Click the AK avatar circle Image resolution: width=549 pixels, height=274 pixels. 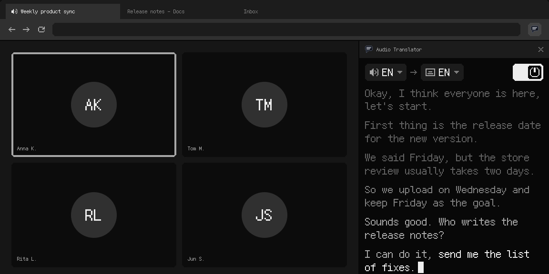[x=94, y=105]
